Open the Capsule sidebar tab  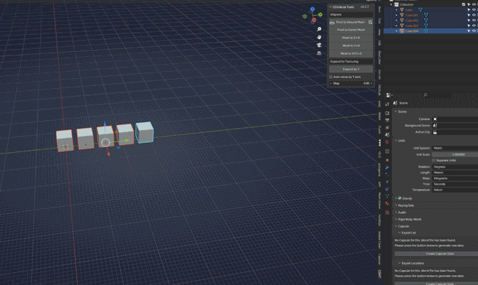[x=380, y=259]
